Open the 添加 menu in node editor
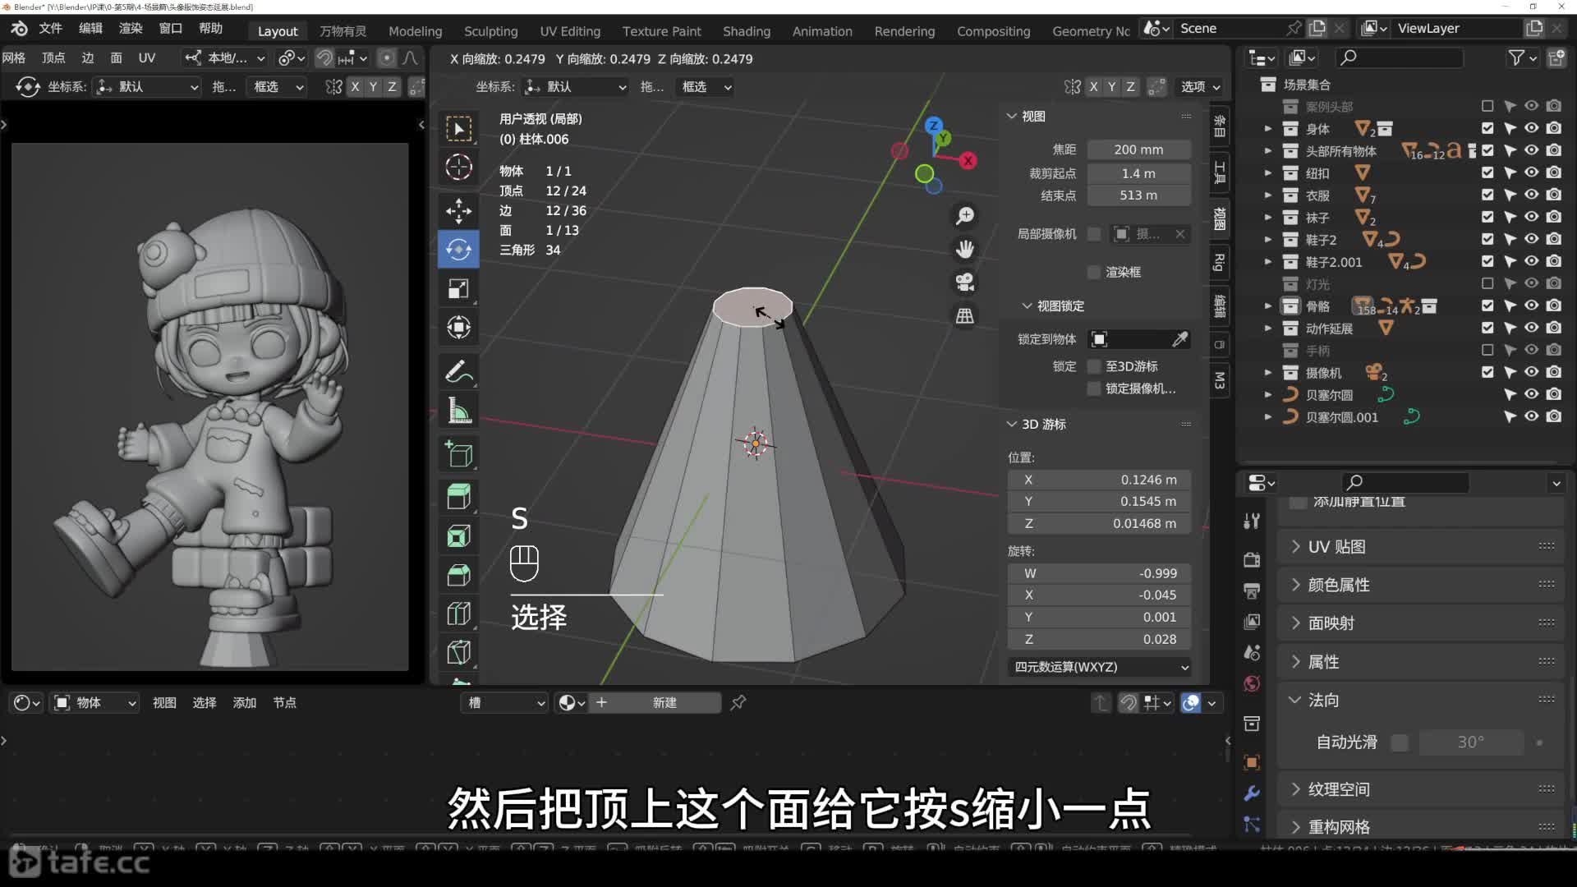The height and width of the screenshot is (887, 1577). point(244,703)
